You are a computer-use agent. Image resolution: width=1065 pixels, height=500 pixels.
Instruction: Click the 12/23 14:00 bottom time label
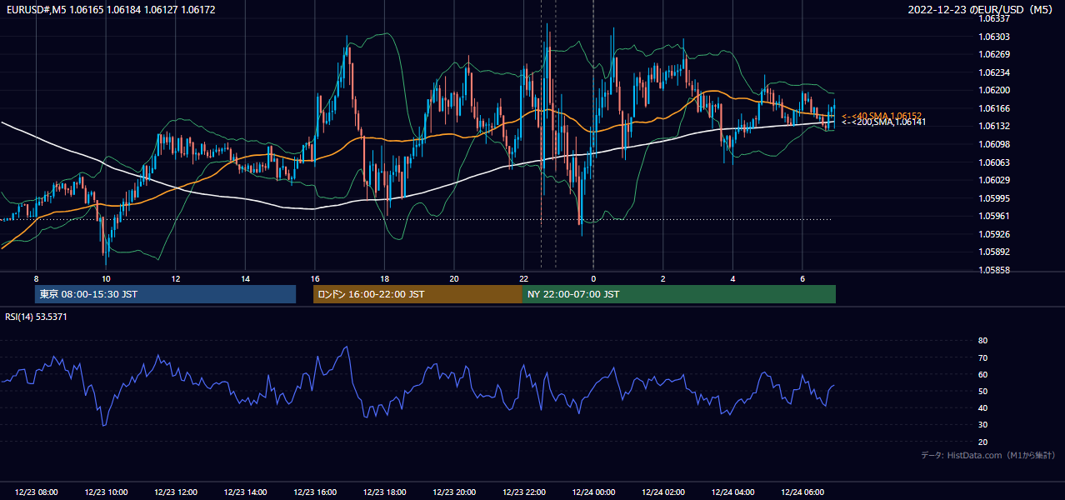pyautogui.click(x=245, y=492)
